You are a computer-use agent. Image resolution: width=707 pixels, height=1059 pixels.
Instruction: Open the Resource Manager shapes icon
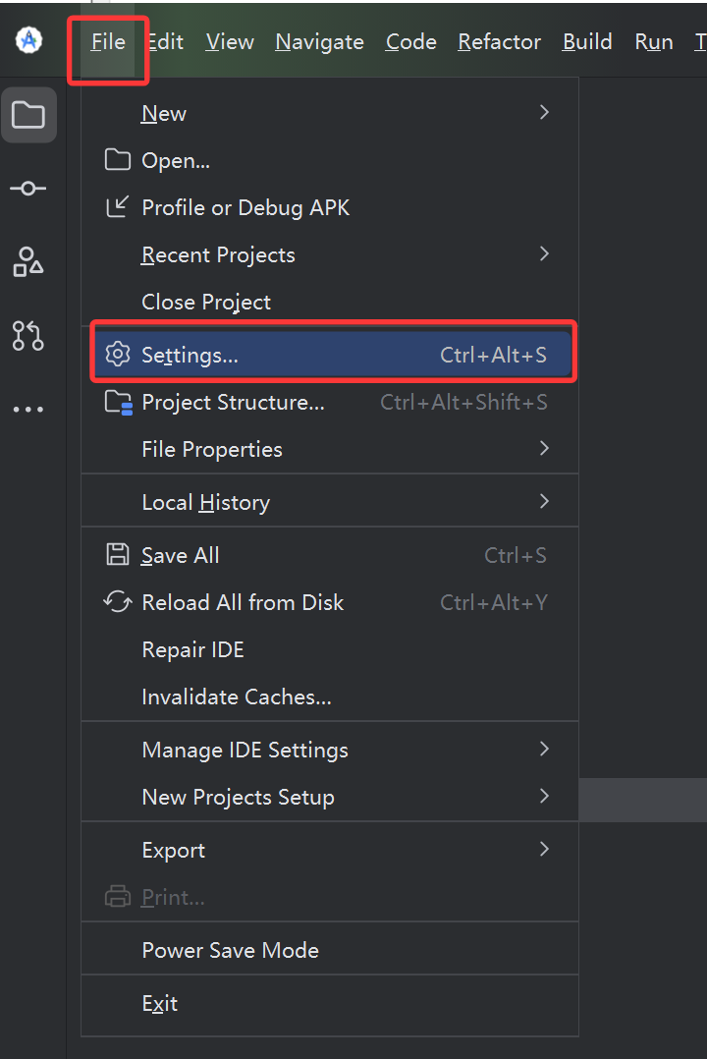click(x=28, y=261)
